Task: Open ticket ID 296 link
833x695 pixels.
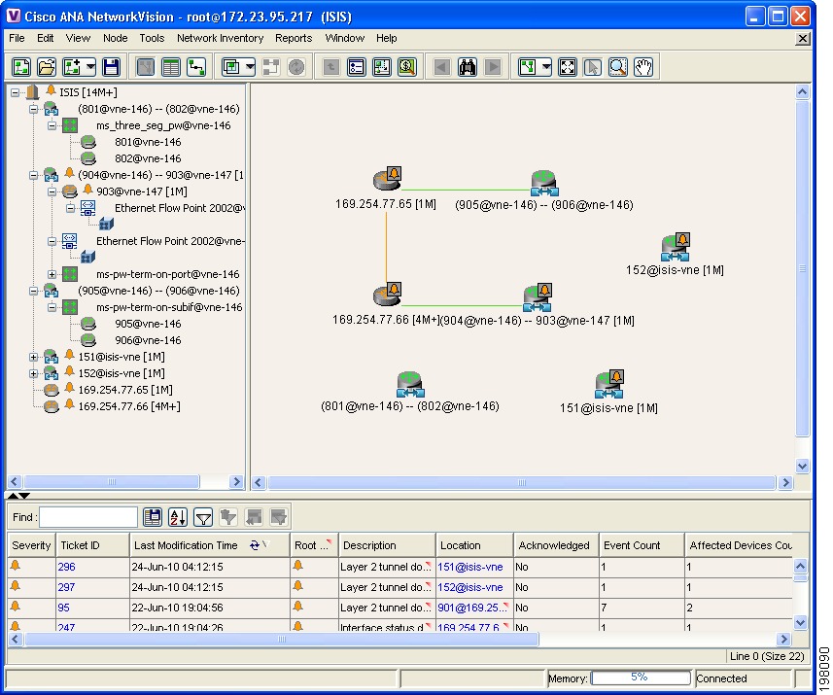Action: click(x=66, y=567)
